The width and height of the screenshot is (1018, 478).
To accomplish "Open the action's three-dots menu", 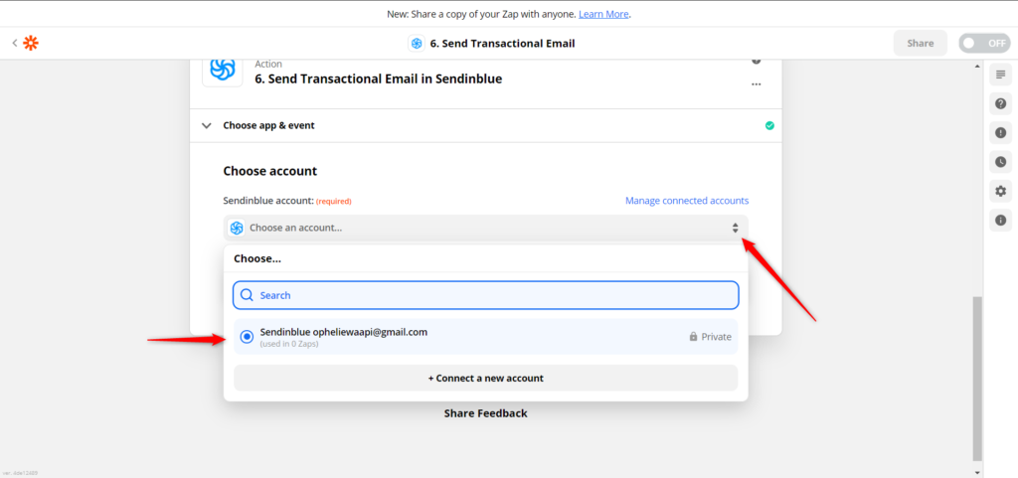I will tap(756, 84).
